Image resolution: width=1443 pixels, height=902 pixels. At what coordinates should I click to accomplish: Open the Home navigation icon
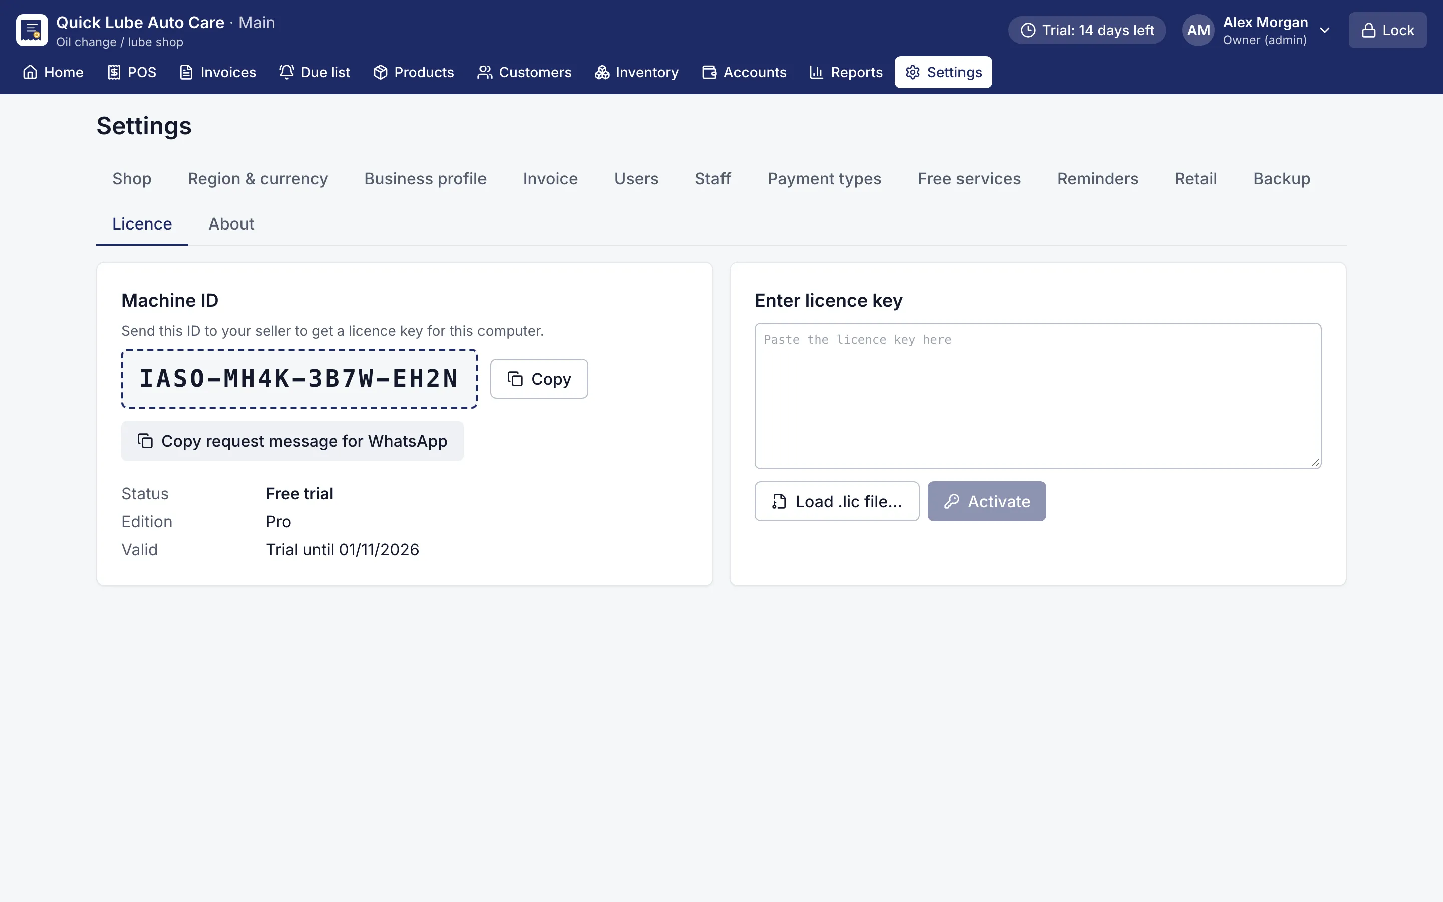[x=30, y=72]
